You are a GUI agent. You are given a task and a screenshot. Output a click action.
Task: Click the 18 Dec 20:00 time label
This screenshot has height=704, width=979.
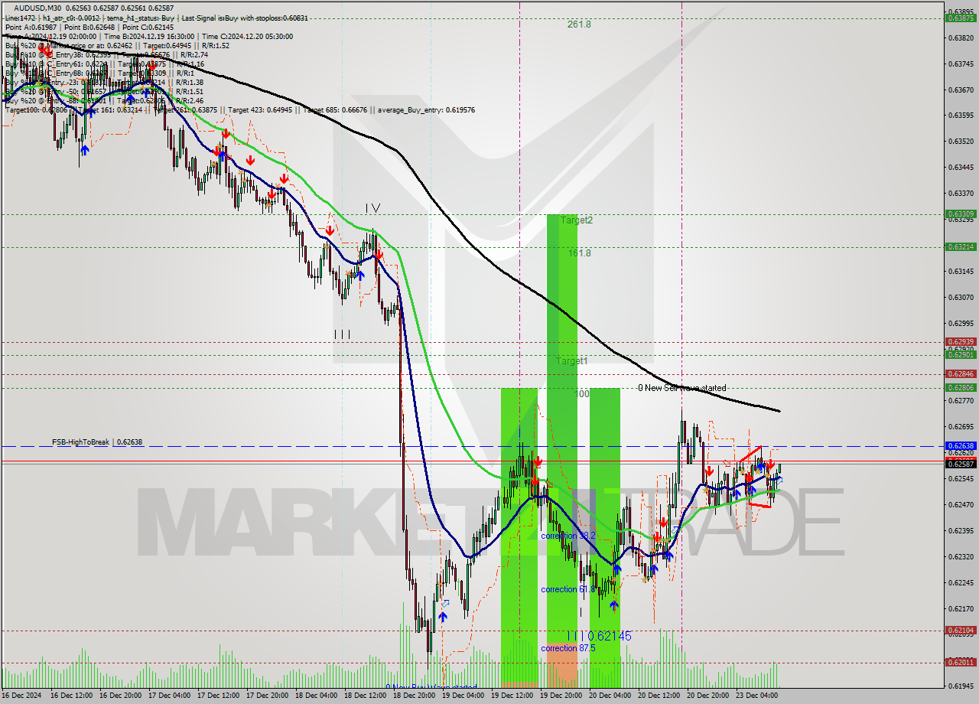[x=415, y=696]
